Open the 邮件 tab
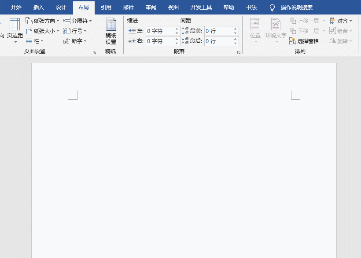Image resolution: width=361 pixels, height=258 pixels. point(129,7)
